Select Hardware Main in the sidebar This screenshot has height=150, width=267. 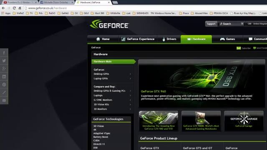tap(113, 62)
